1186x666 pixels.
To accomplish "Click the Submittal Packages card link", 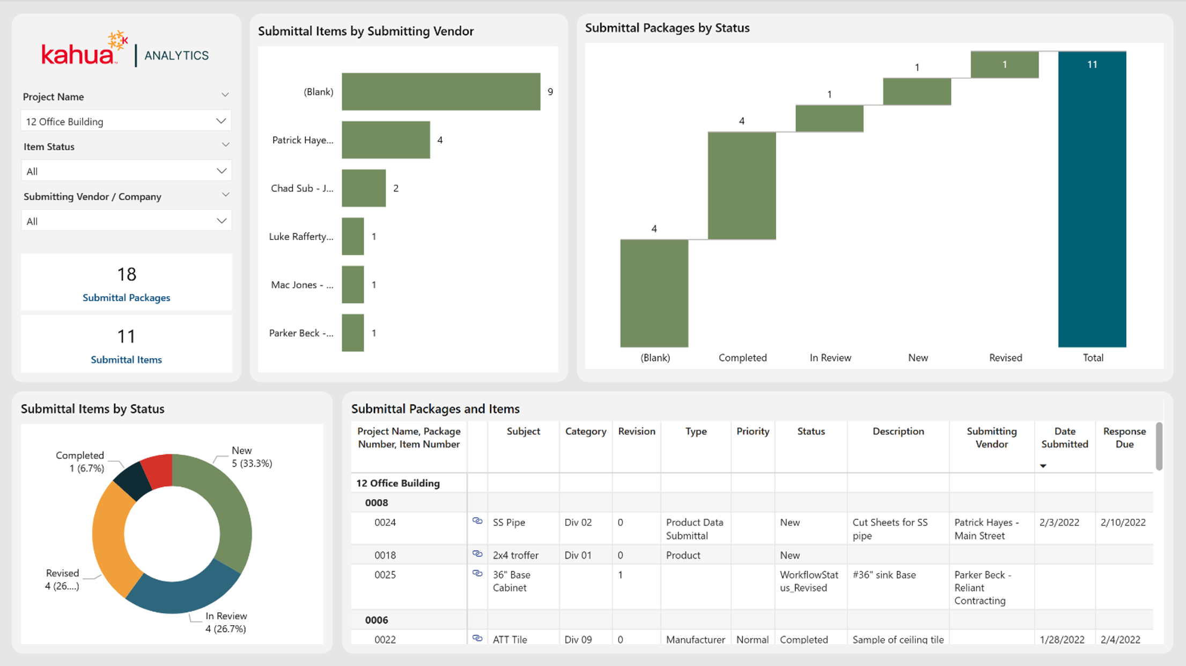I will pyautogui.click(x=126, y=298).
